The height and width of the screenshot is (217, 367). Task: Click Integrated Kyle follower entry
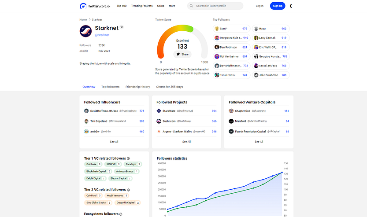[x=231, y=38]
